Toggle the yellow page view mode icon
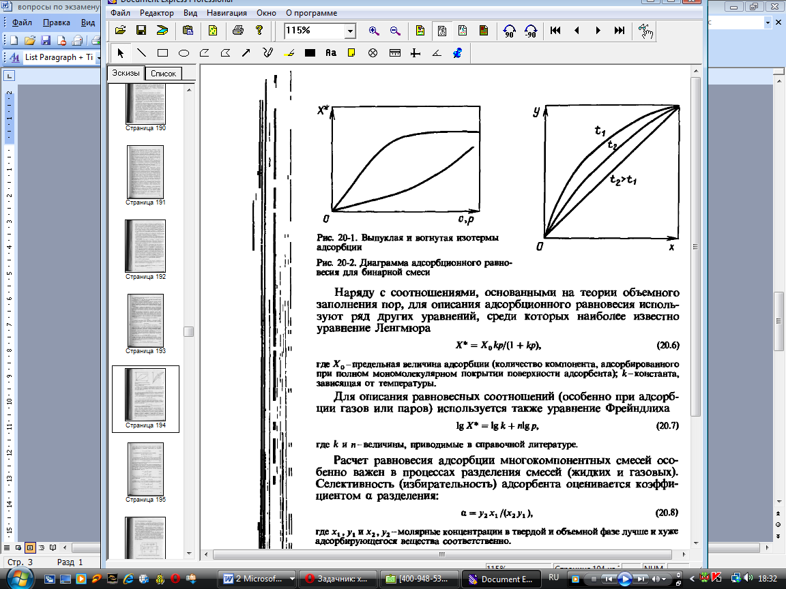Image resolution: width=786 pixels, height=589 pixels. [x=420, y=31]
